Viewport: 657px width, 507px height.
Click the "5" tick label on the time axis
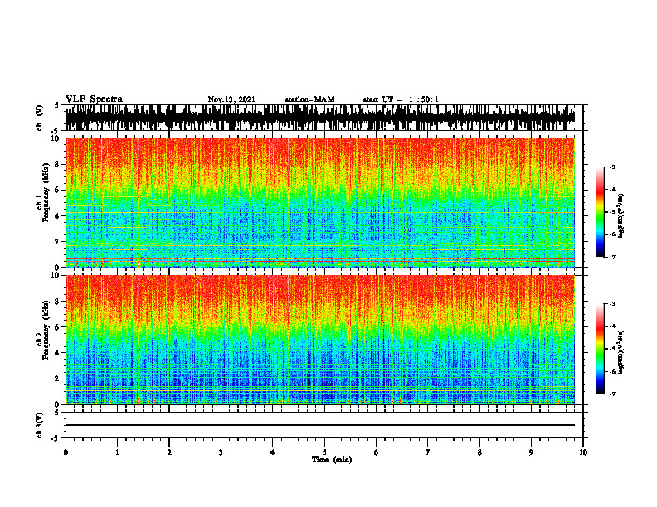tap(324, 452)
